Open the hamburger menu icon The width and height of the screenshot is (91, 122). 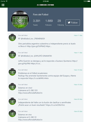[3, 5]
